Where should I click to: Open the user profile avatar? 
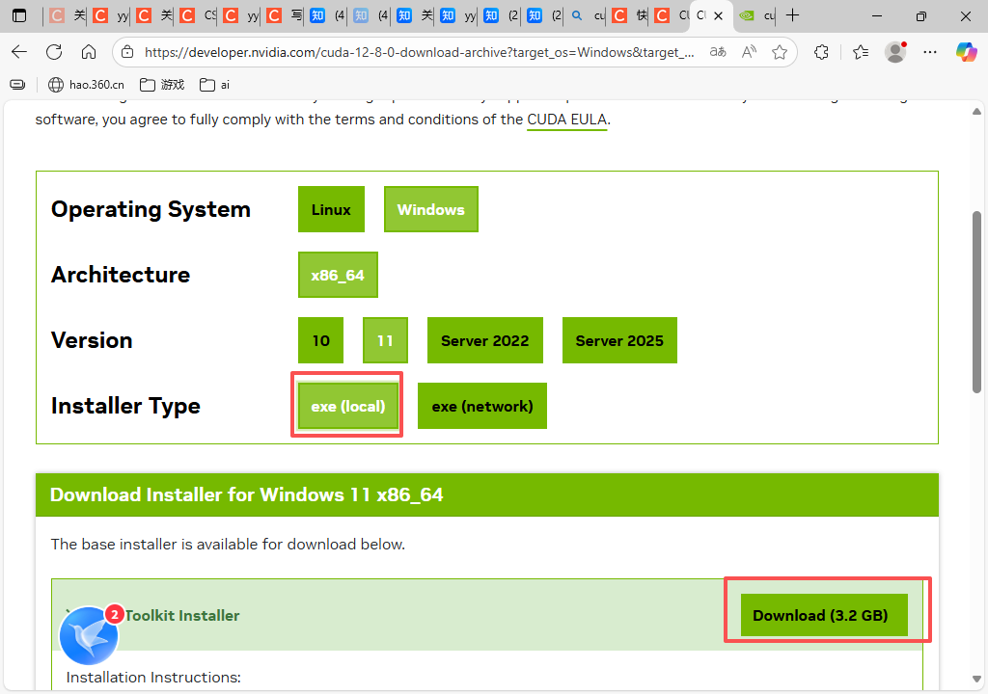click(895, 52)
